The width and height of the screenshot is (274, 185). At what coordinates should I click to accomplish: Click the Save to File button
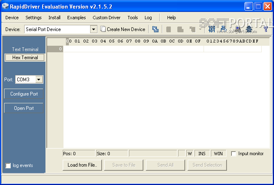[x=124, y=165]
